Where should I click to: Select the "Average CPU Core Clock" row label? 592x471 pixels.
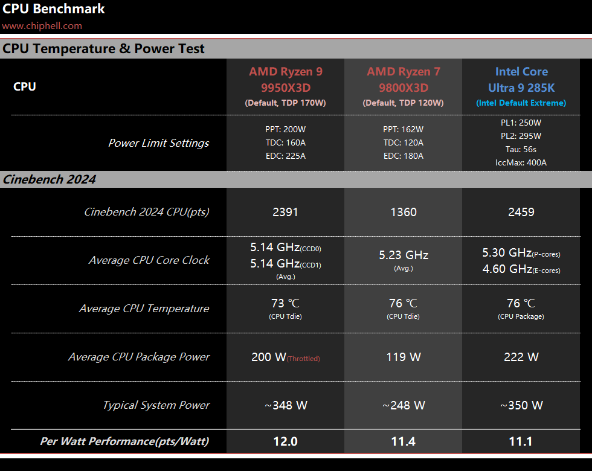pos(149,260)
